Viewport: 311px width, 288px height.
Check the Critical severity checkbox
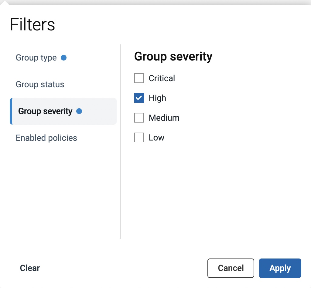139,78
